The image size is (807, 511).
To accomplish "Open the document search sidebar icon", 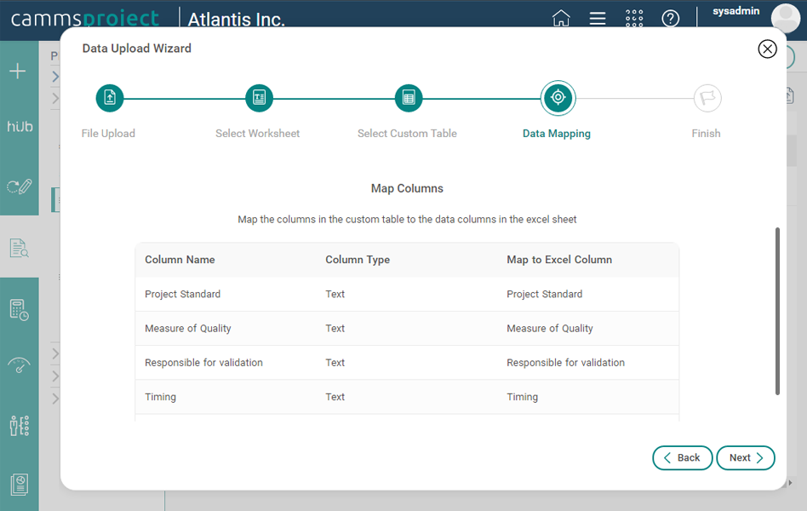I will pos(20,248).
